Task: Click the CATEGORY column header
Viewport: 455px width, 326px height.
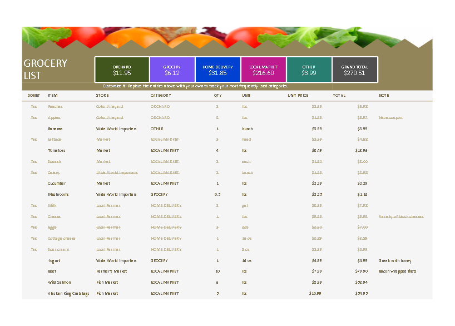Action: point(160,96)
